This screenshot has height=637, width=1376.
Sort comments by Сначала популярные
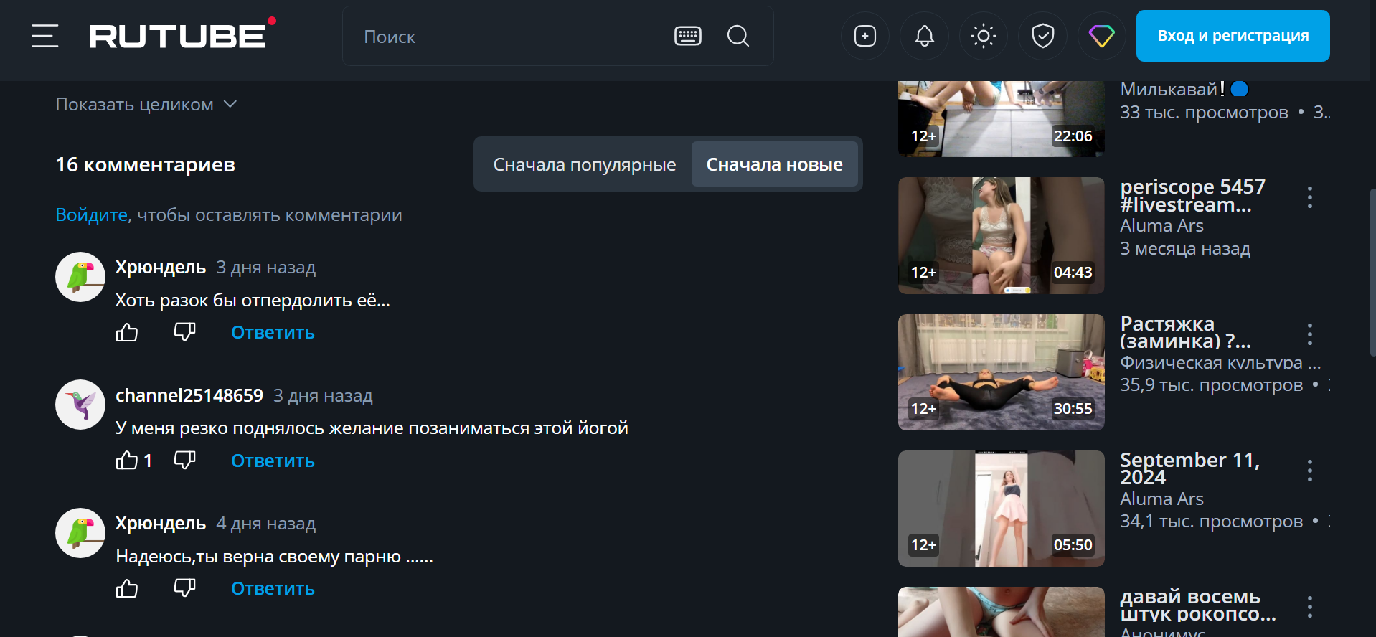[585, 164]
